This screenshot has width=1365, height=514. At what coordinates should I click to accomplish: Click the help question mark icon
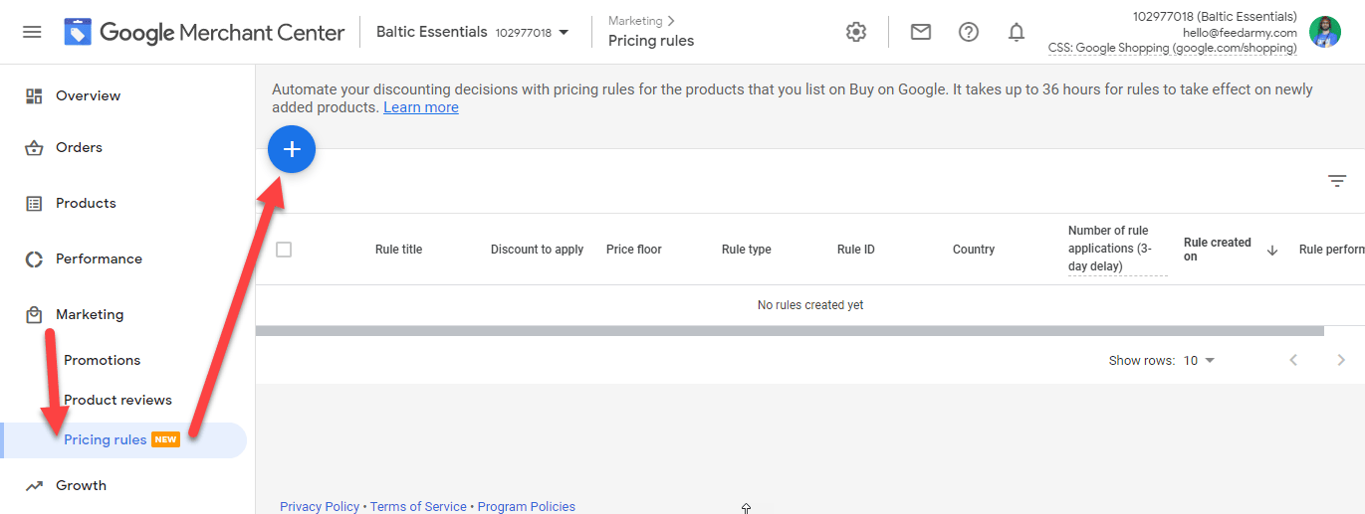[x=969, y=32]
